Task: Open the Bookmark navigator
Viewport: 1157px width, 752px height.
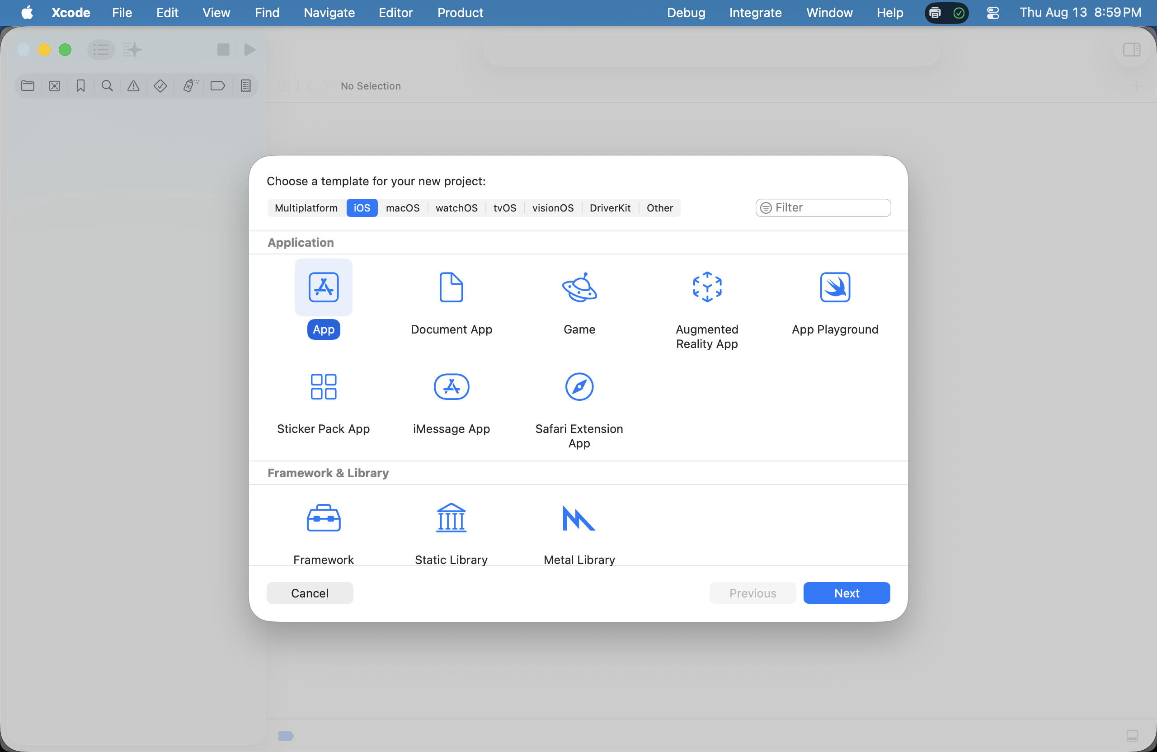Action: pyautogui.click(x=81, y=86)
